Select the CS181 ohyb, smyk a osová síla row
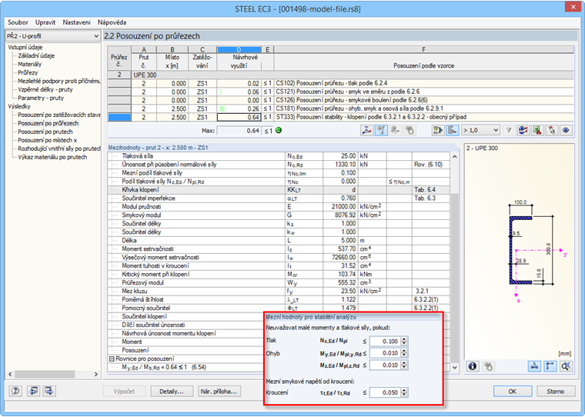The height and width of the screenshot is (417, 585). (341, 108)
